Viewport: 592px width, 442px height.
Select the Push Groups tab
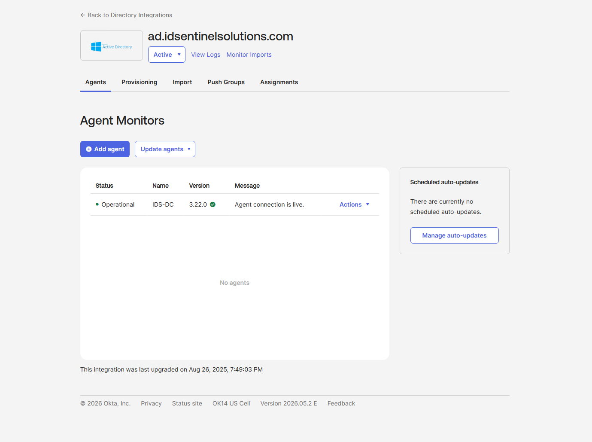(226, 82)
